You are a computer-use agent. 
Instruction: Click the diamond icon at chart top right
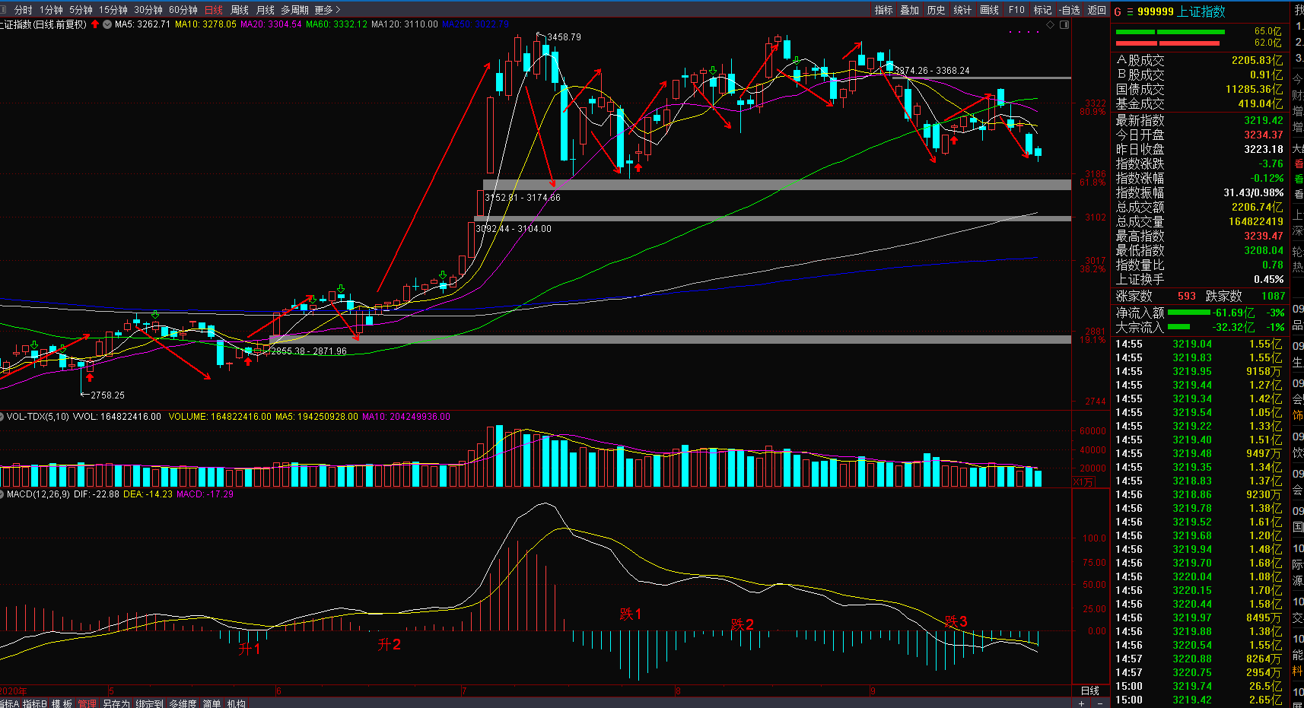pos(1051,24)
